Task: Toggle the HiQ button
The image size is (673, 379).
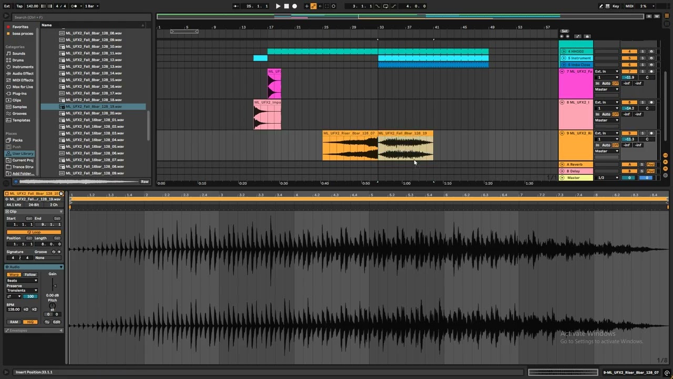Action: click(x=30, y=322)
